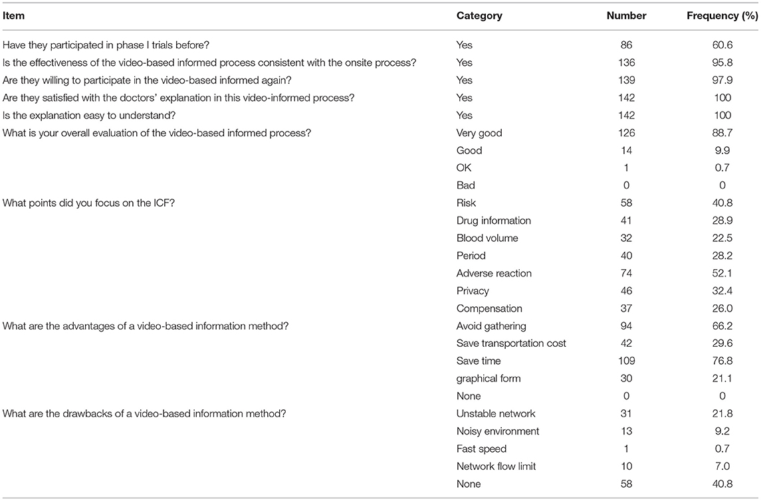Click the 95.8 frequency value
Image resolution: width=761 pixels, height=501 pixels.
click(x=722, y=62)
